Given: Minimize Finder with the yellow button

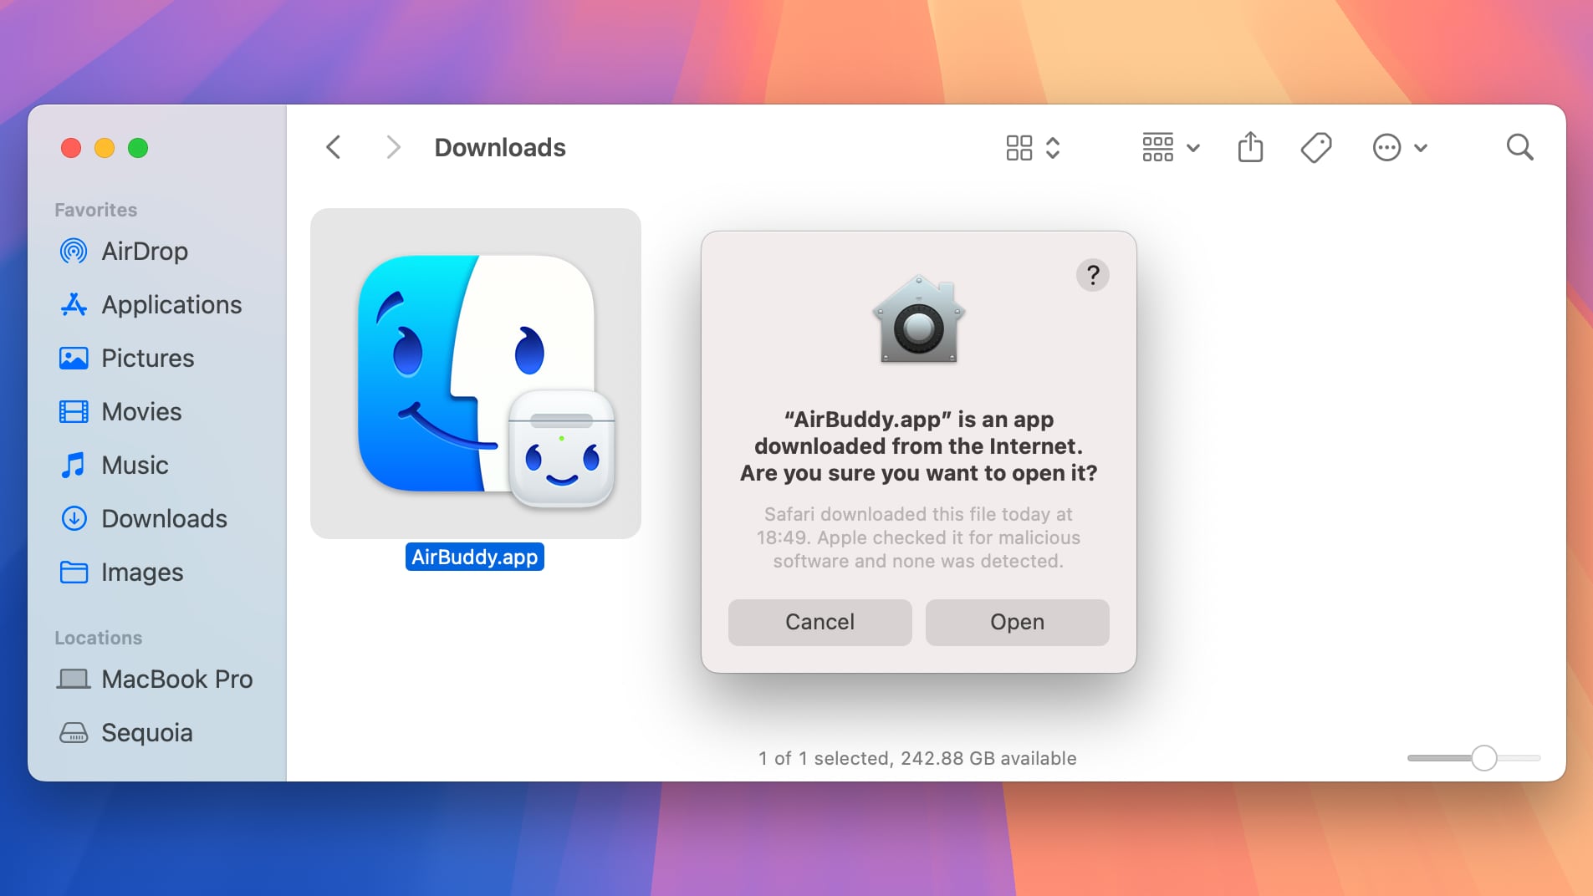Looking at the screenshot, I should pos(105,148).
